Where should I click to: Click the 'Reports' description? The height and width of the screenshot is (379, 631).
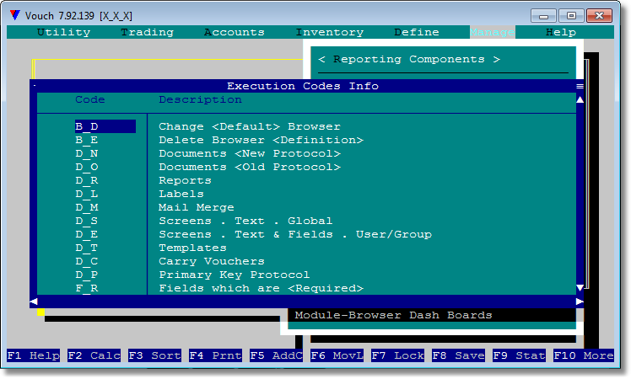[185, 180]
